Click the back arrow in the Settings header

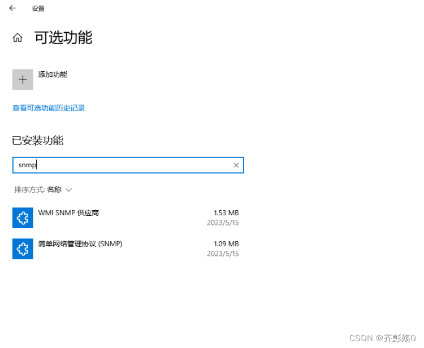click(12, 8)
